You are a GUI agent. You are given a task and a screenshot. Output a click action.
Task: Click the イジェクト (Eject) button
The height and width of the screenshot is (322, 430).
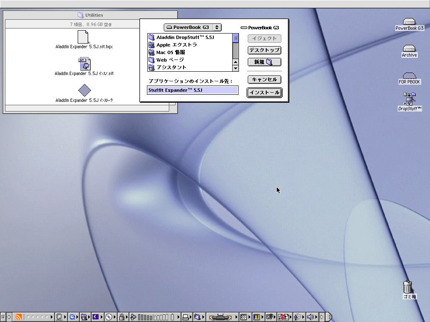265,38
